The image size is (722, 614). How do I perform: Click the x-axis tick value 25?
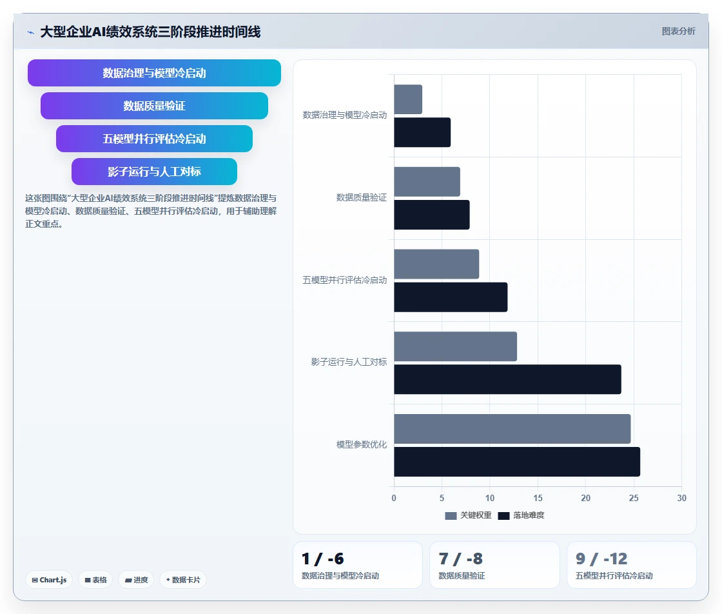pyautogui.click(x=634, y=498)
